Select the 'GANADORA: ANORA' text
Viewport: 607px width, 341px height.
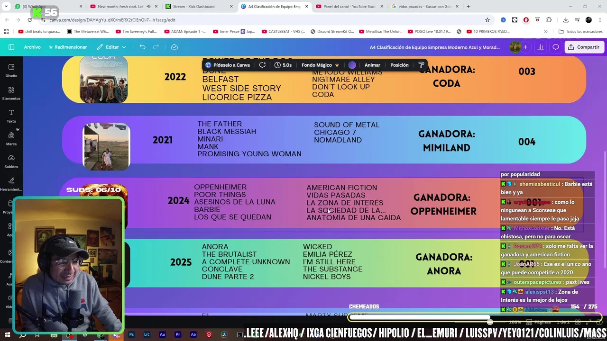tap(444, 264)
